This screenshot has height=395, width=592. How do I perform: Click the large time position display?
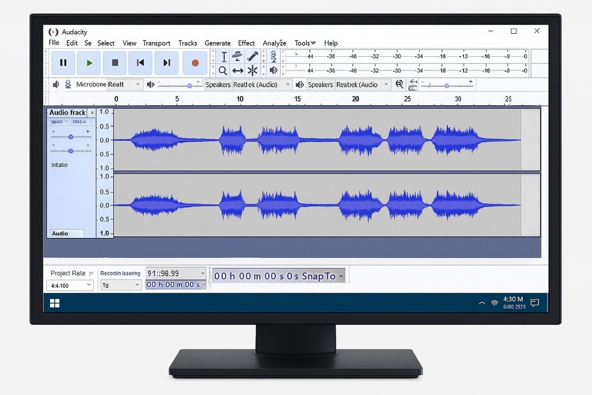tap(279, 276)
